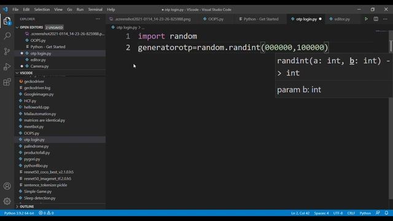Click otp login.py in the breadcrumb
393x221 pixels.
(126, 27)
